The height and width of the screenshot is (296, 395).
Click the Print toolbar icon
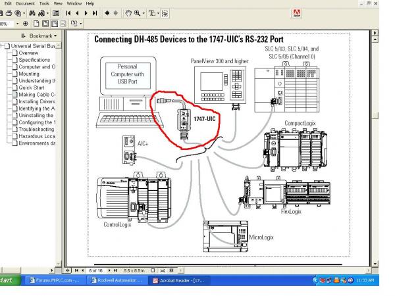click(9, 13)
